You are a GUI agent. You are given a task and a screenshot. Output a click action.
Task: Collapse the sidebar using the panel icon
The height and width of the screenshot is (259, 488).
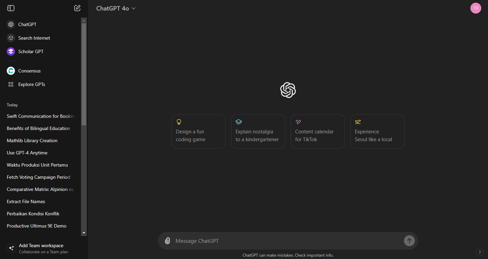11,8
